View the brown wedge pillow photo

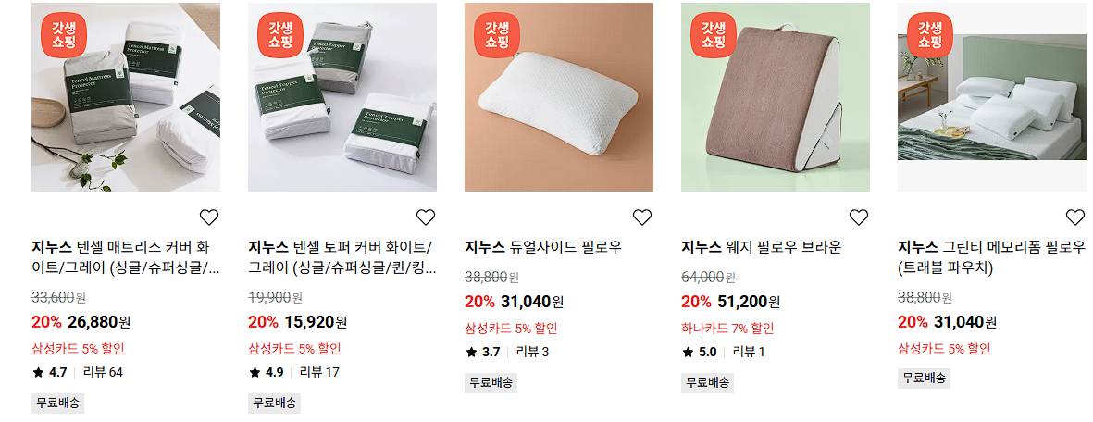[776, 97]
